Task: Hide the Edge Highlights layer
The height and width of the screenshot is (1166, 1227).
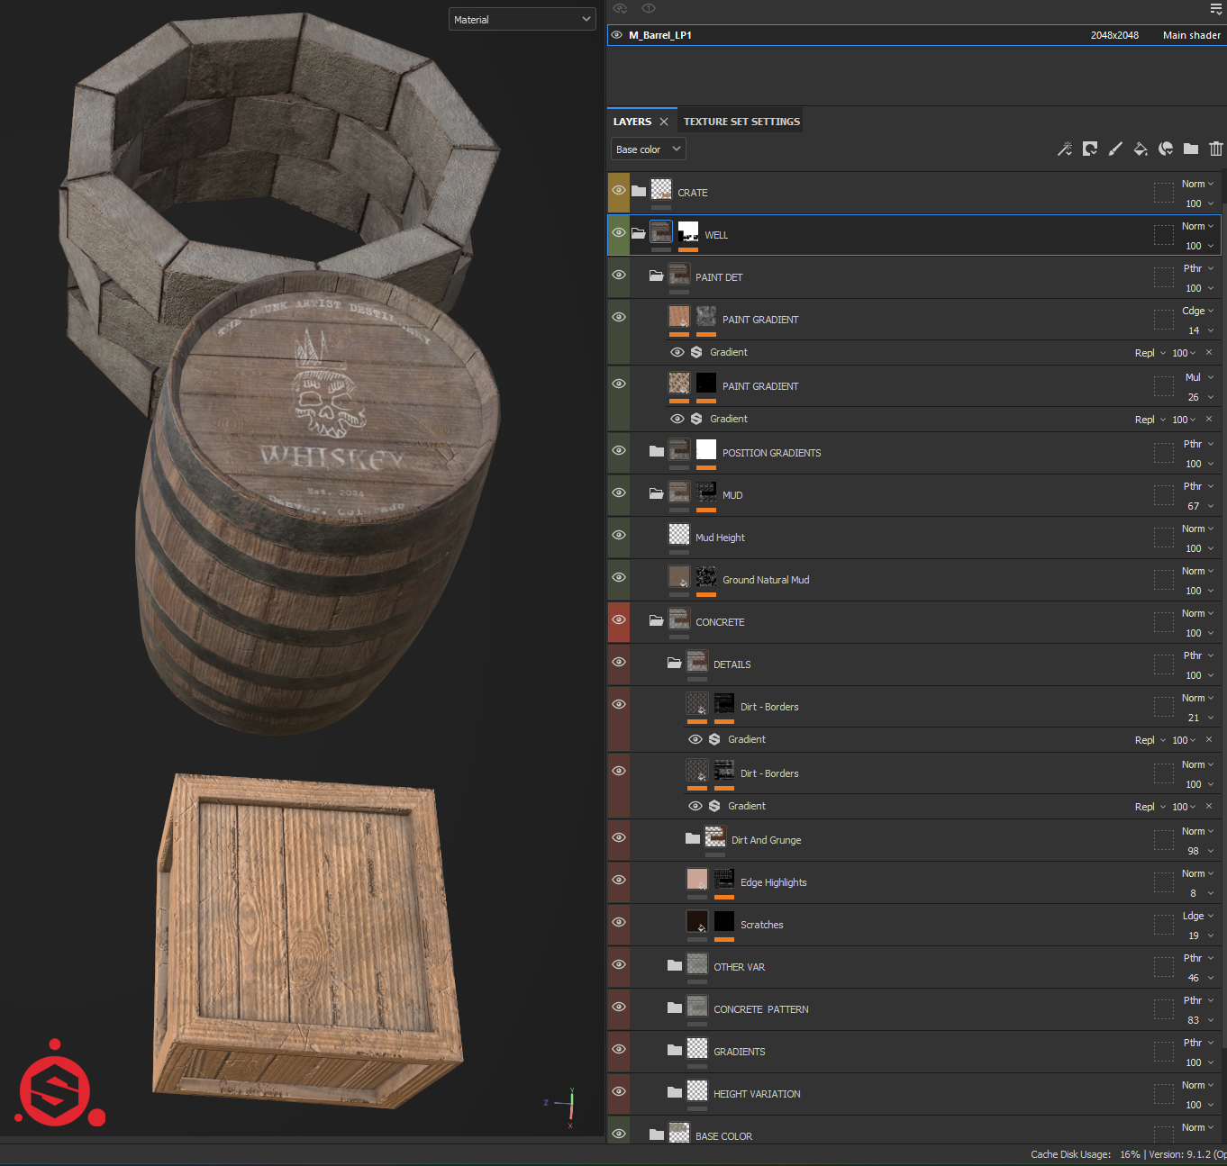Action: (x=619, y=880)
